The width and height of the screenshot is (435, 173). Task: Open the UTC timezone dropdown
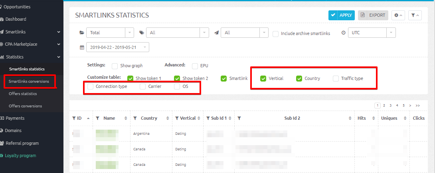click(372, 33)
